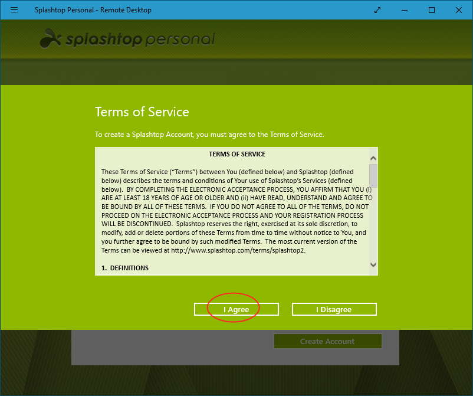Toggle full-screen with the diagonal arrows icon
Viewport: 473px width, 396px height.
[x=377, y=10]
